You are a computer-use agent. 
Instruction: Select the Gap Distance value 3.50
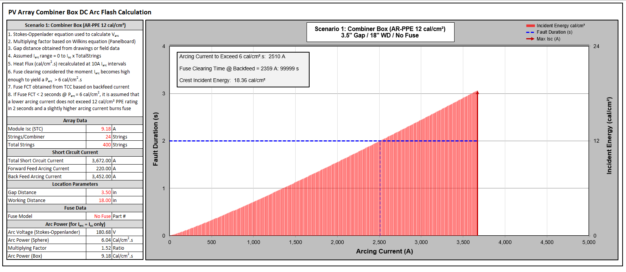click(x=106, y=193)
